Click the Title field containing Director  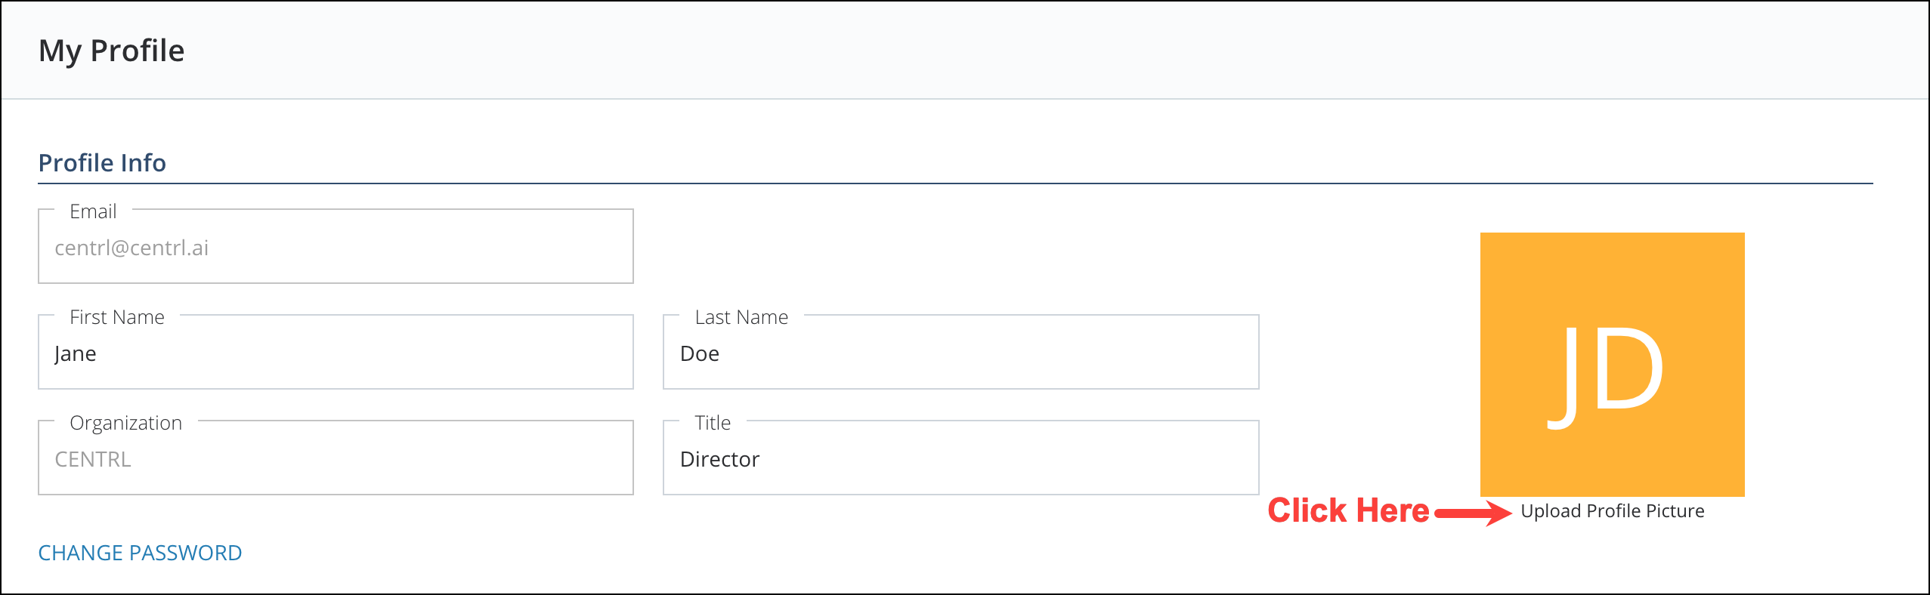pos(960,458)
